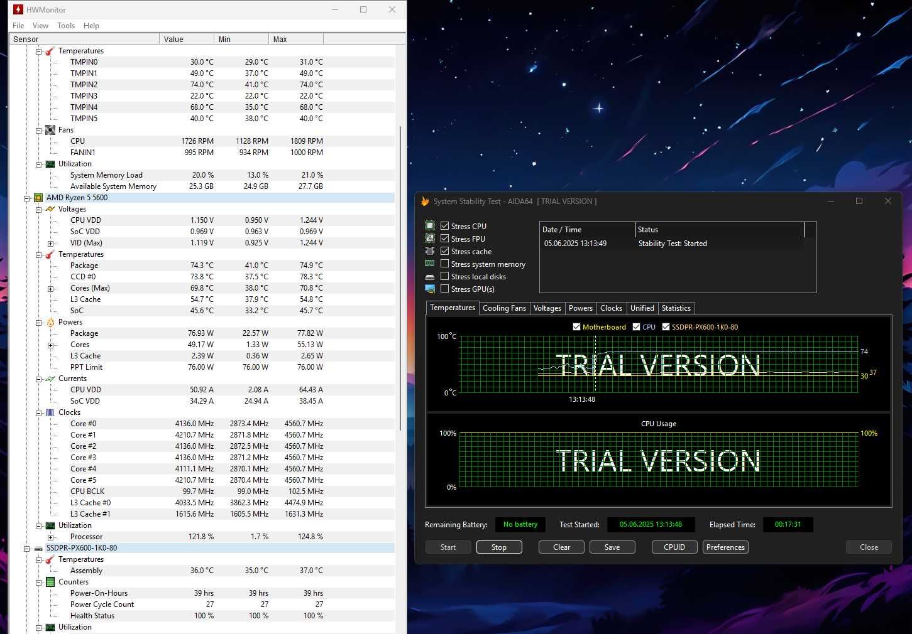
Task: Stop the stability test
Action: tap(499, 547)
